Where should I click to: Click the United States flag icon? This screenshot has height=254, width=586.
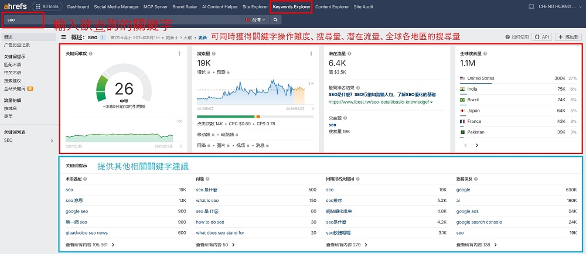pos(462,78)
